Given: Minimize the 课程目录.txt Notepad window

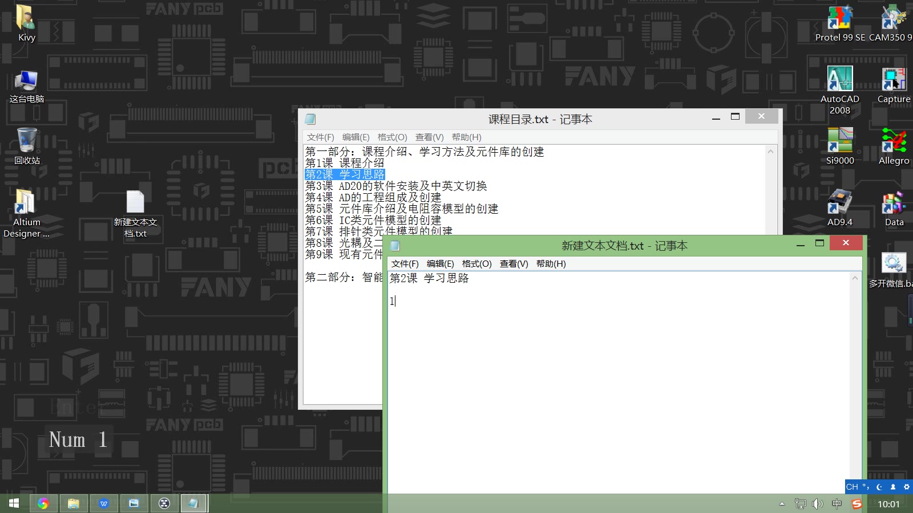Looking at the screenshot, I should tap(716, 118).
